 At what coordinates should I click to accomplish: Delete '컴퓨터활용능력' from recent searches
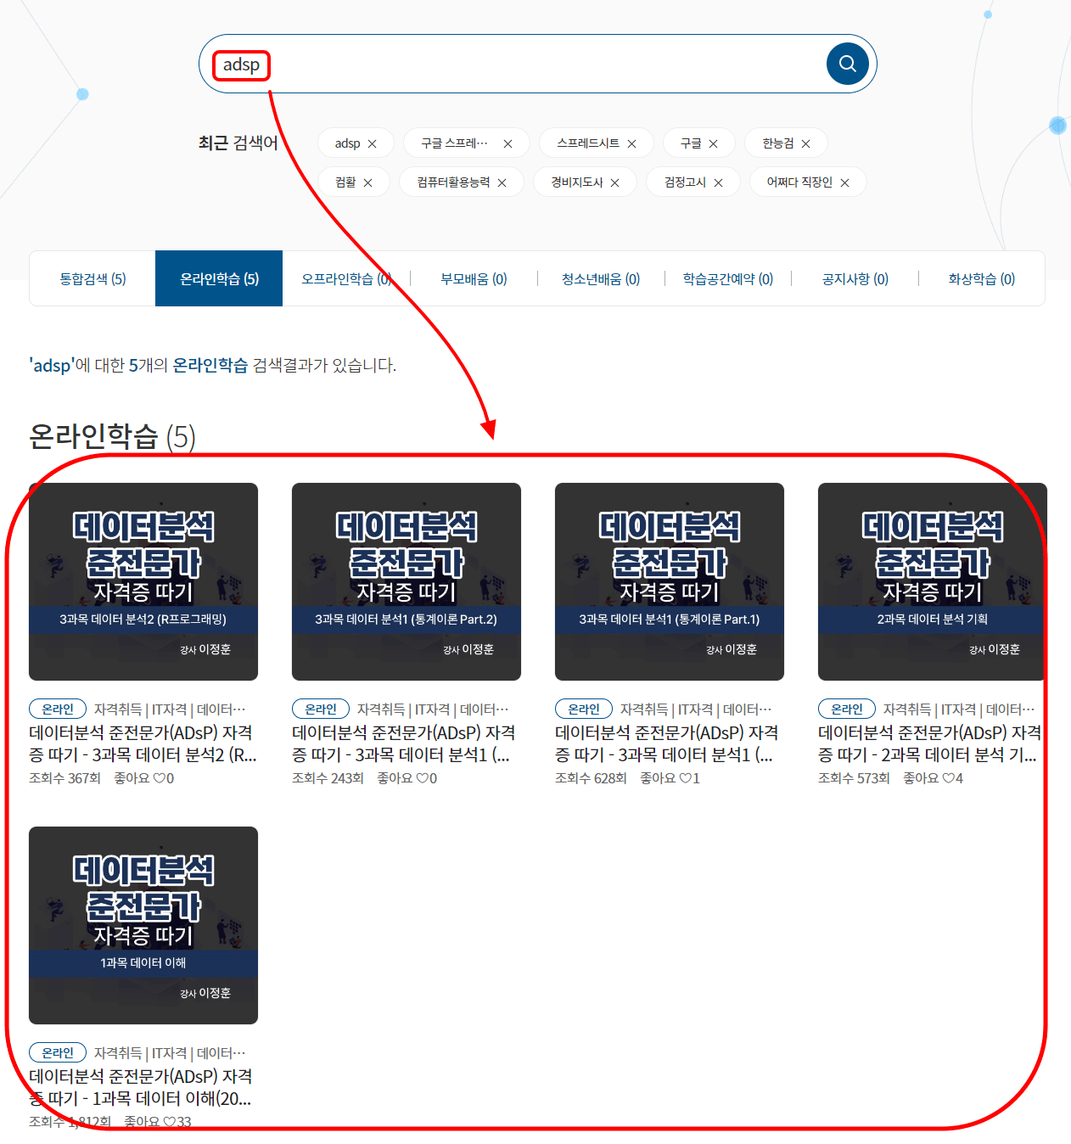click(x=502, y=182)
